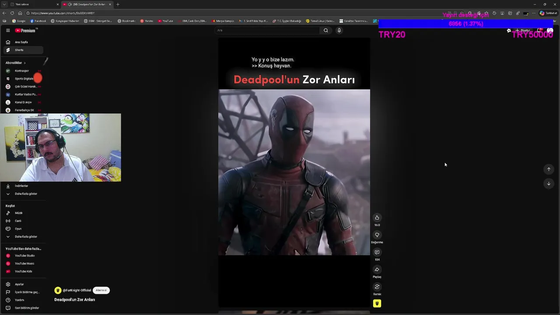Open Morpa Kampüs bookmark
The image size is (560, 315).
(224, 21)
